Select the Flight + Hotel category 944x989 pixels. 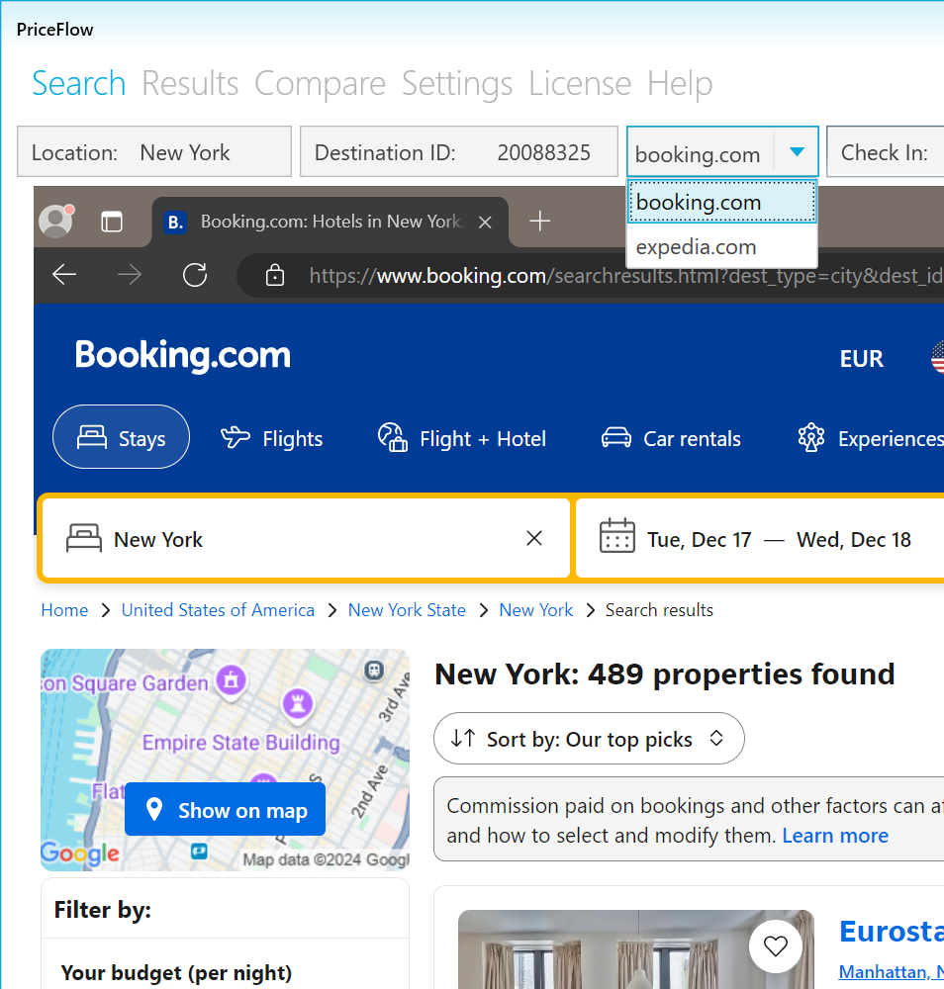[x=461, y=438]
